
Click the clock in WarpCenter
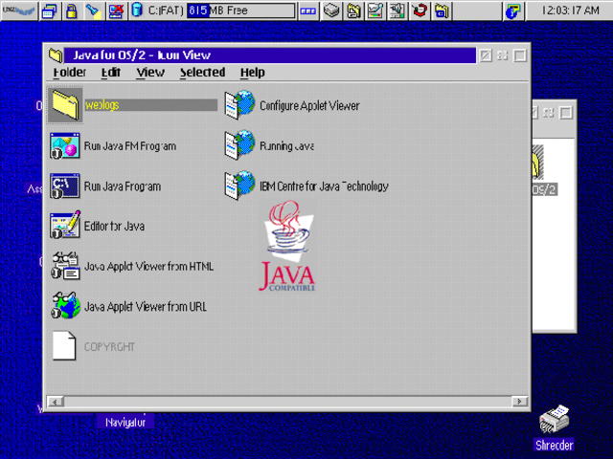[570, 11]
